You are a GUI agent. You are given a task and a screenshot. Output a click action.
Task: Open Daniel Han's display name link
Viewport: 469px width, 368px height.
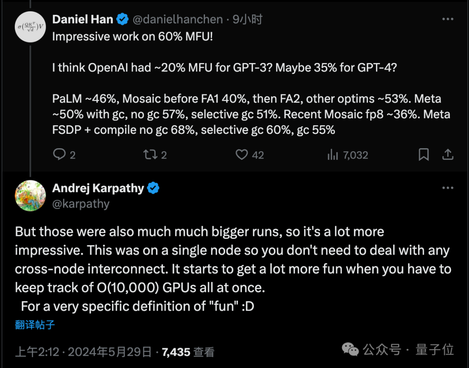[x=83, y=20]
